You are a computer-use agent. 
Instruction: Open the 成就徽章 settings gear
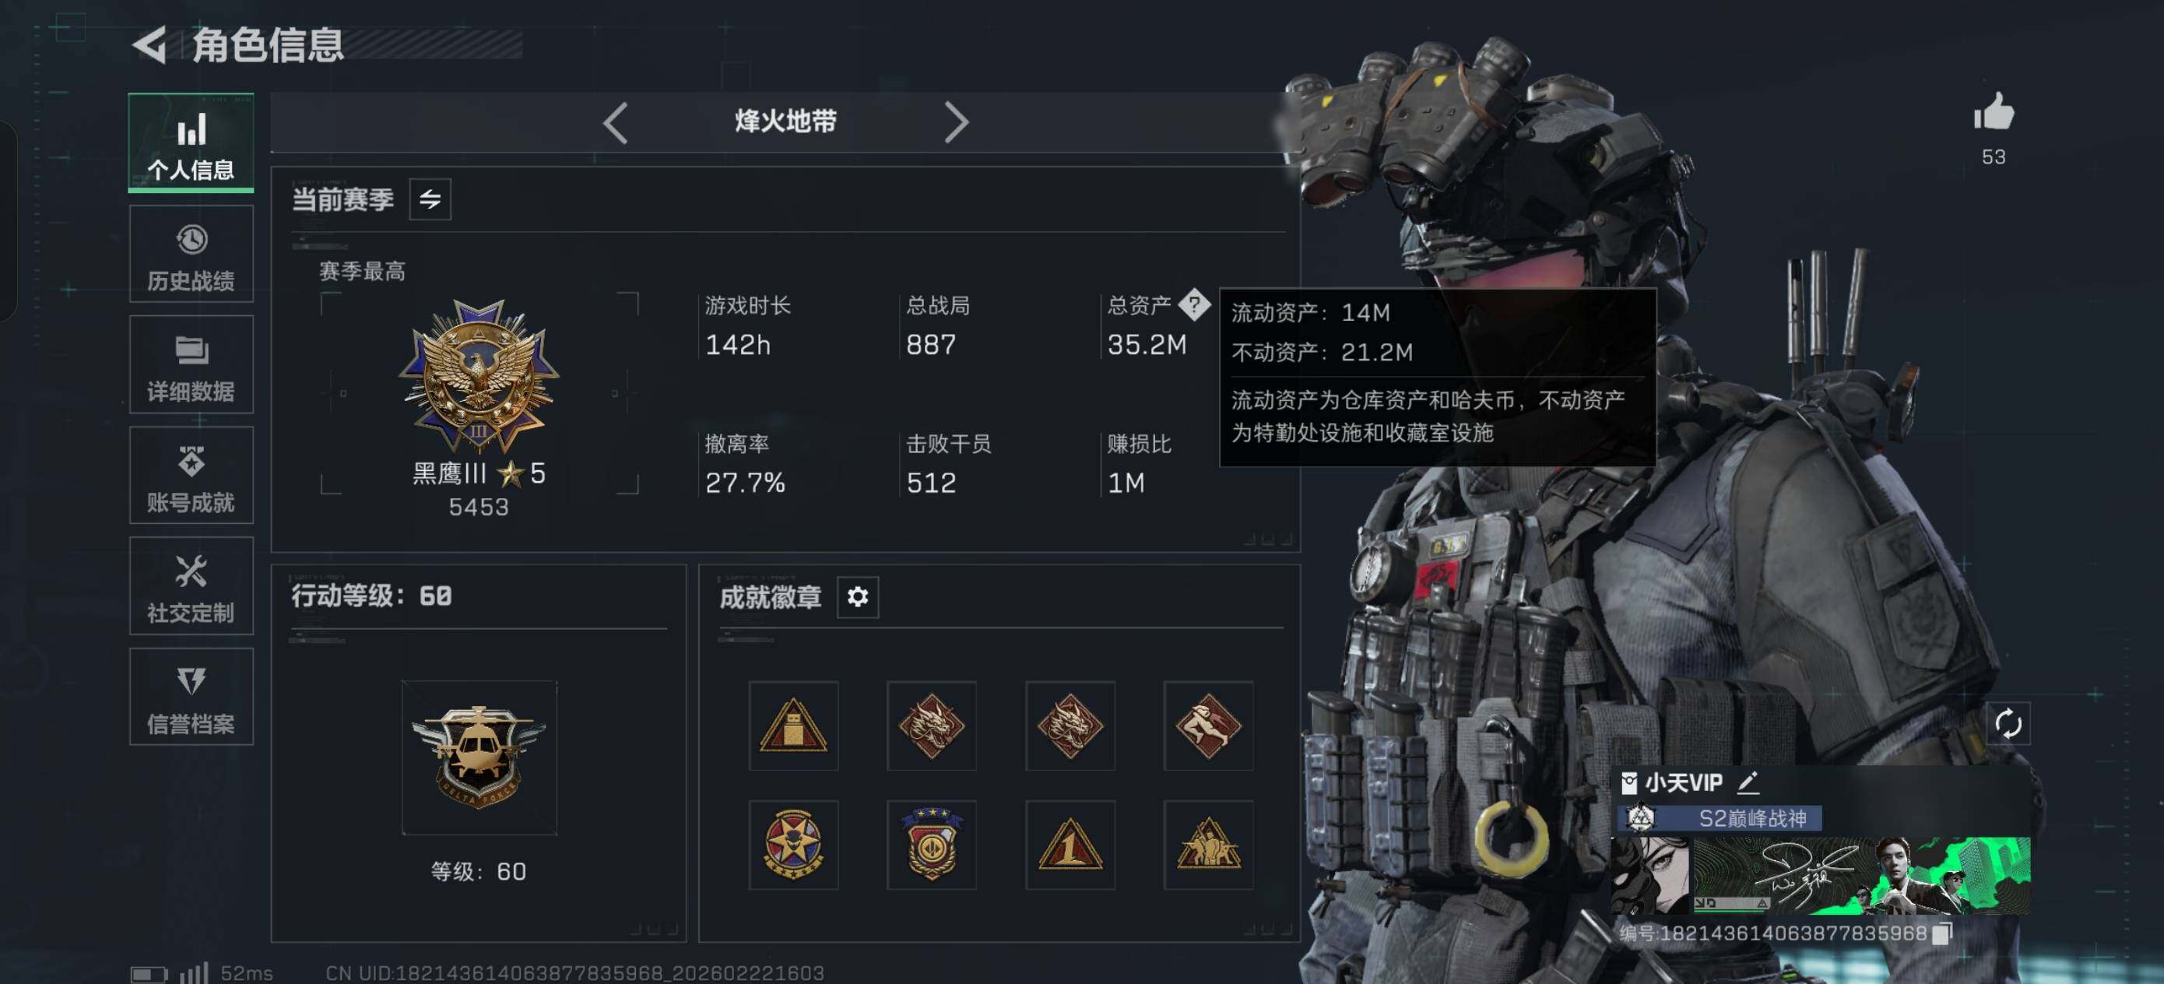click(858, 596)
